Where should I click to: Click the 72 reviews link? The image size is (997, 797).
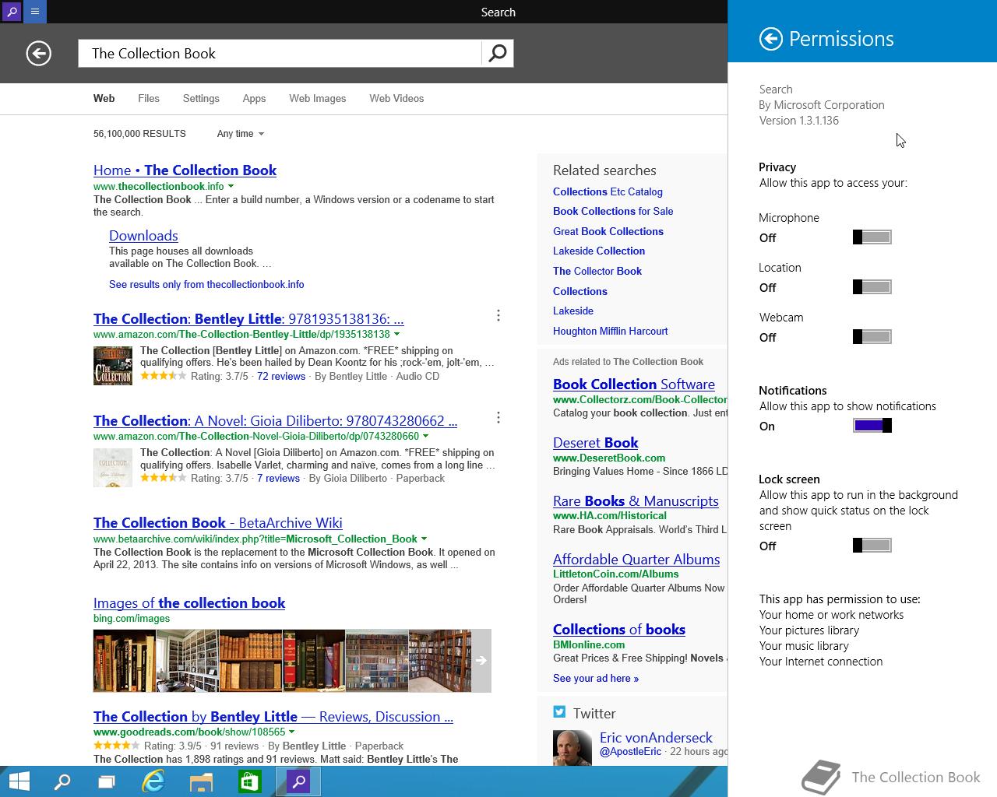pos(281,377)
